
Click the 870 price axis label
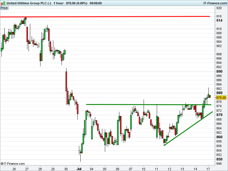coord(219,115)
